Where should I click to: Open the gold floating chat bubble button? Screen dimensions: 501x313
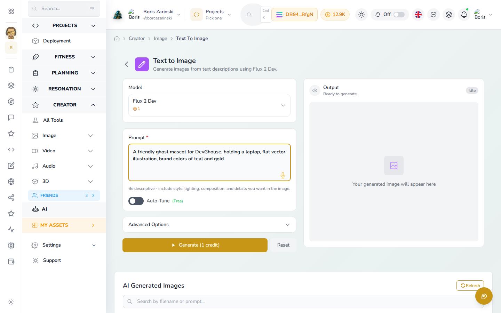(x=484, y=296)
